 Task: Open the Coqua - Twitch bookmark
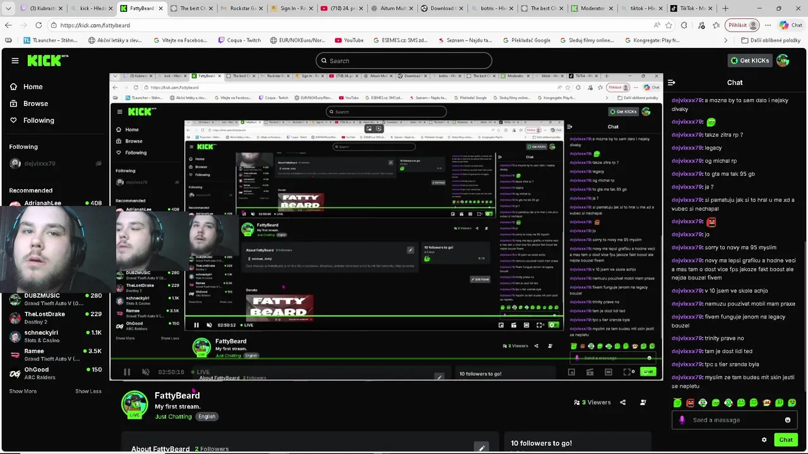(x=239, y=40)
